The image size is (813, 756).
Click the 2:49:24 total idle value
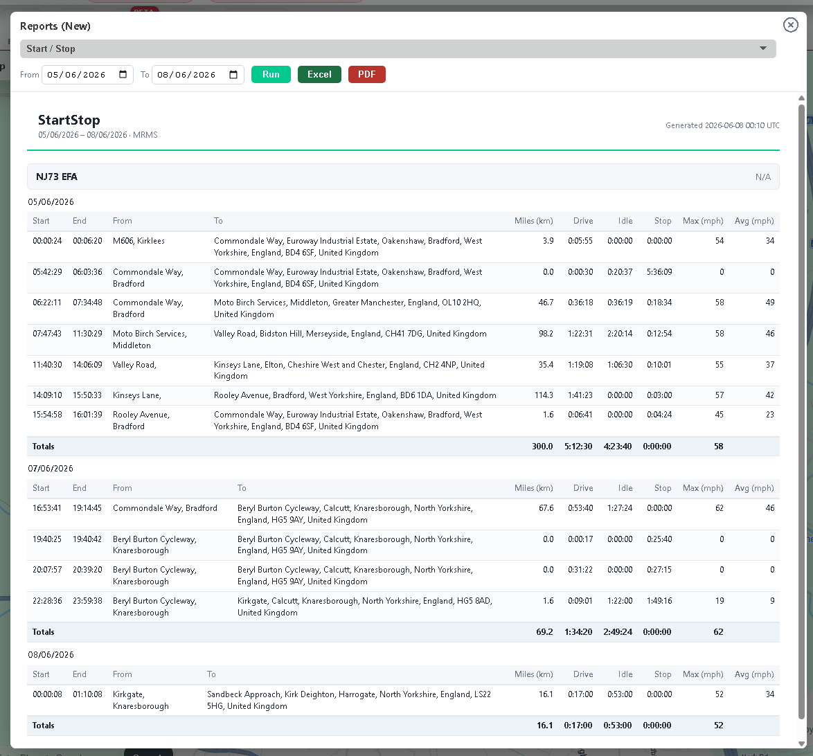pos(618,632)
